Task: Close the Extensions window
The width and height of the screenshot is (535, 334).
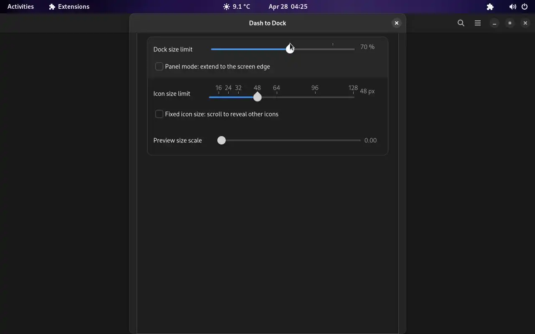Action: (525, 23)
